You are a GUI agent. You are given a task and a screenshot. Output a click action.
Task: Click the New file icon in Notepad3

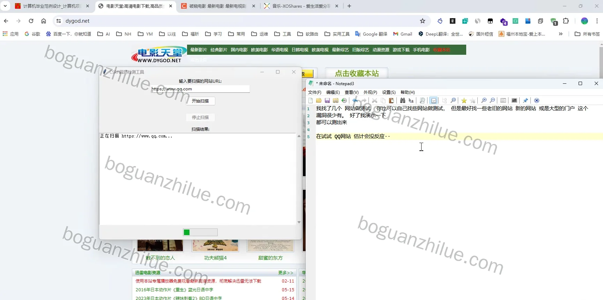(311, 100)
